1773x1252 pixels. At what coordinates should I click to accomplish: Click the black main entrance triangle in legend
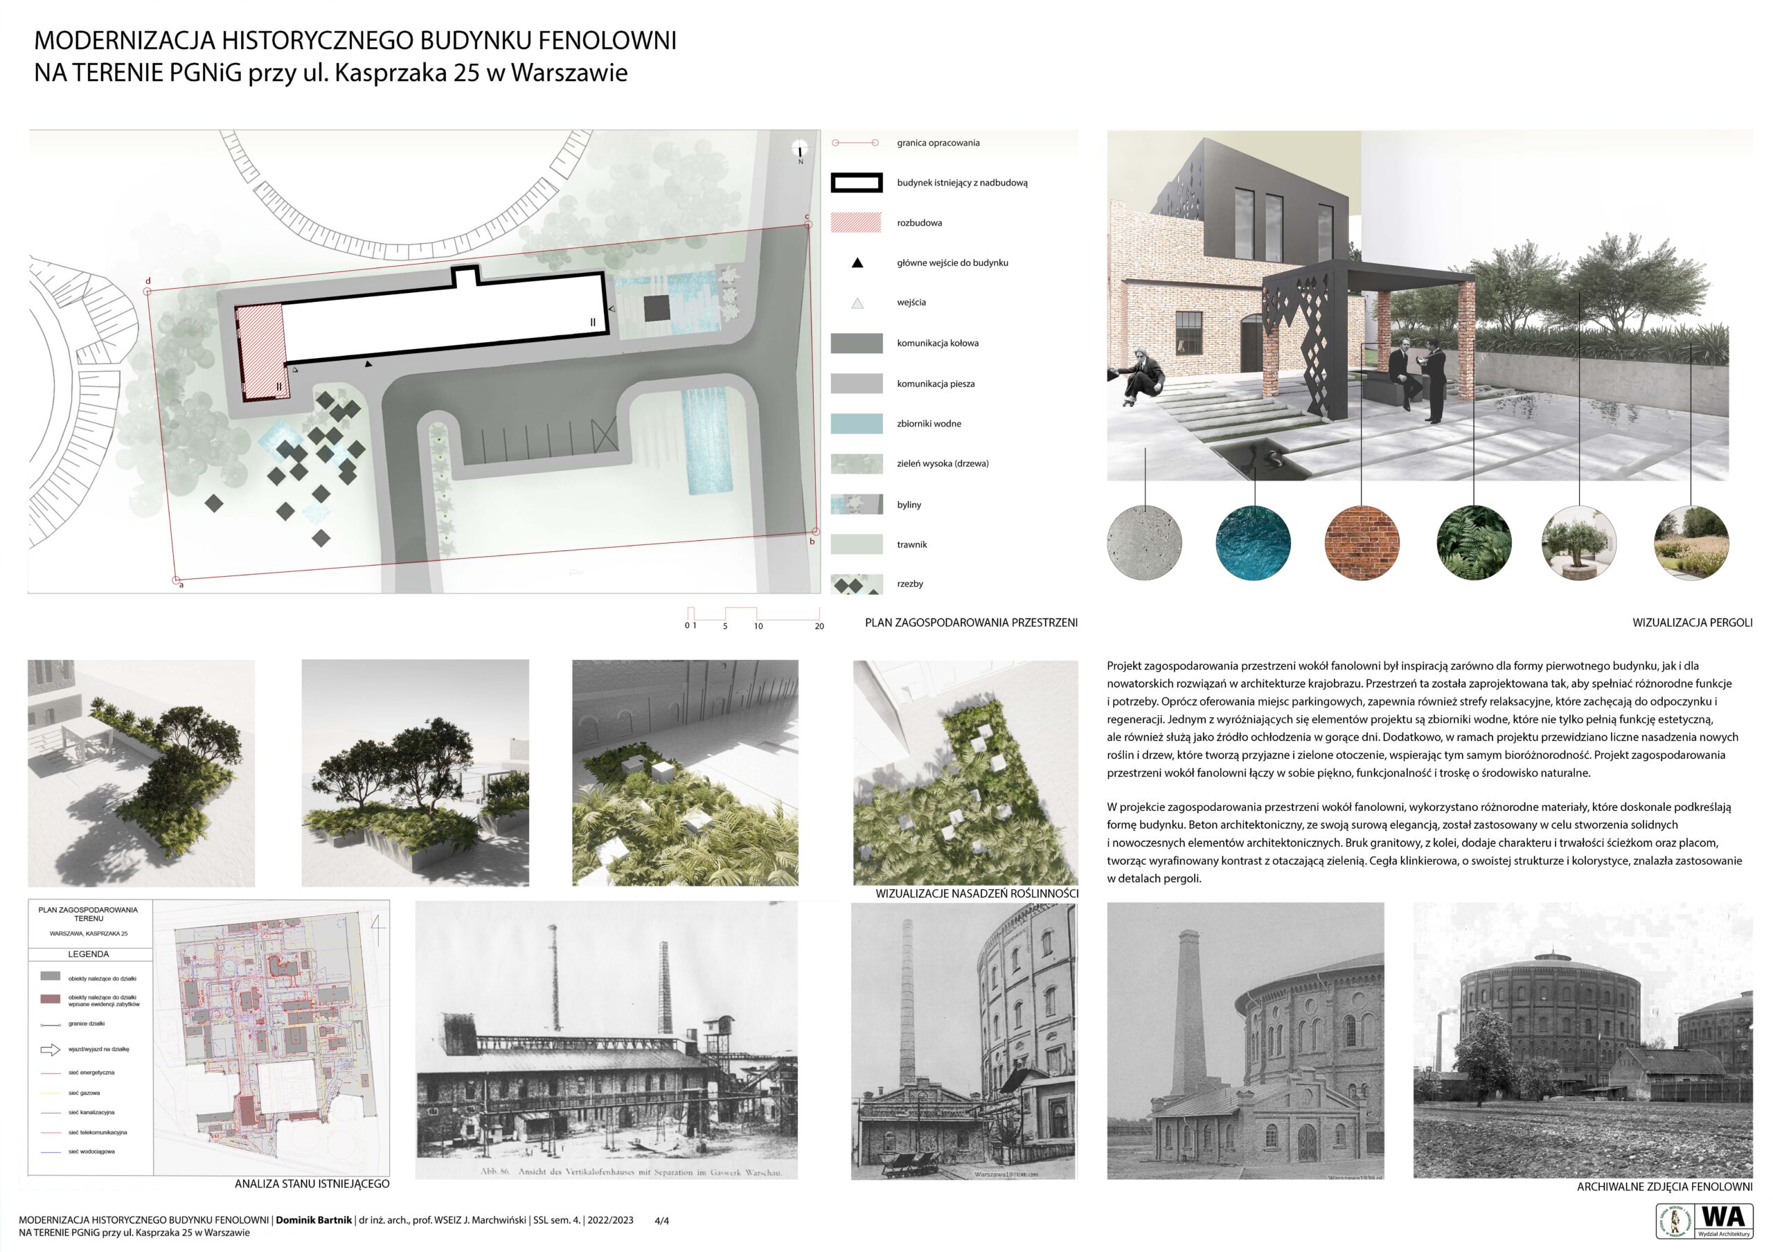tap(857, 263)
